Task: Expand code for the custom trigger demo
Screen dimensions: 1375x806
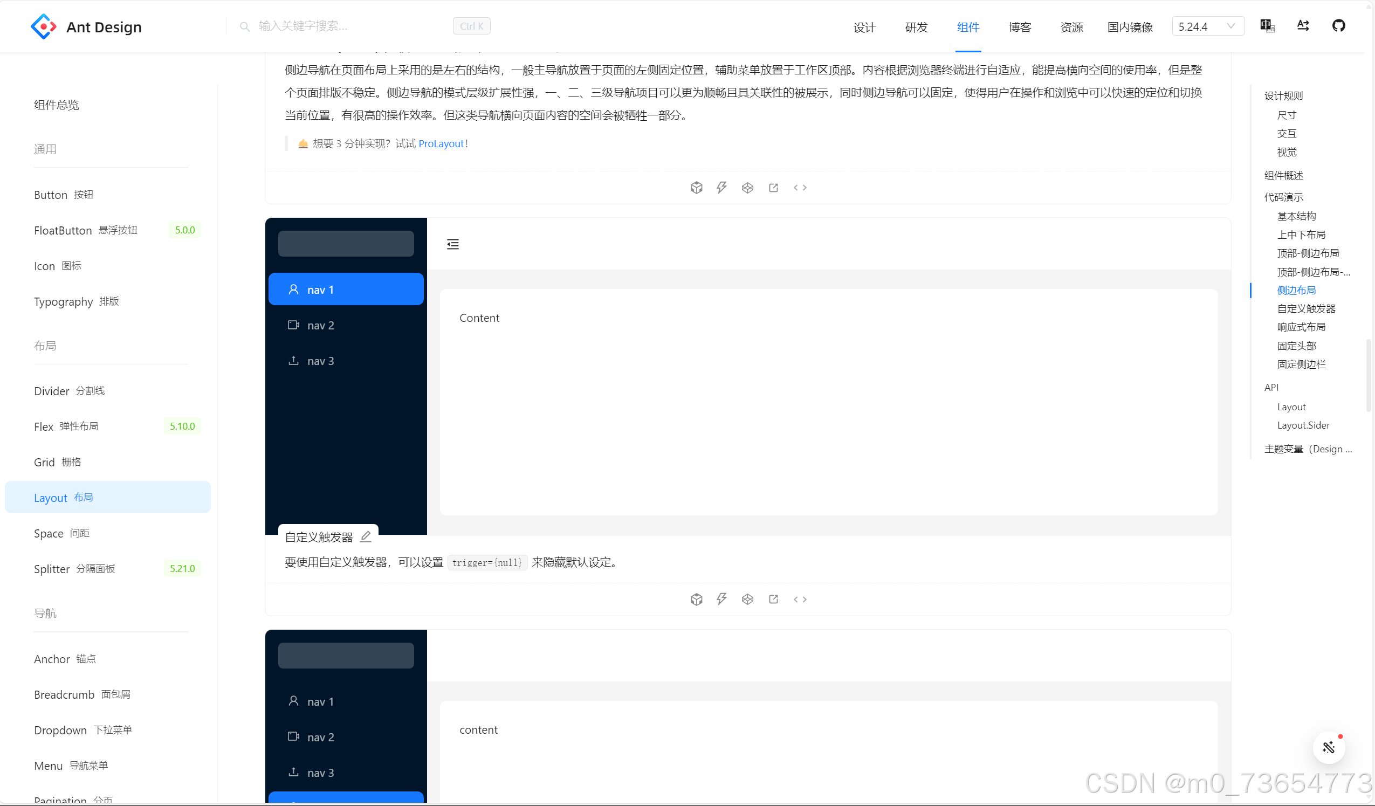Action: pos(800,599)
